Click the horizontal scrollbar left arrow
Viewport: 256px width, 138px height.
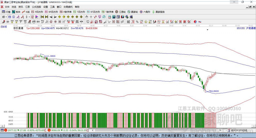pyautogui.click(x=93, y=130)
